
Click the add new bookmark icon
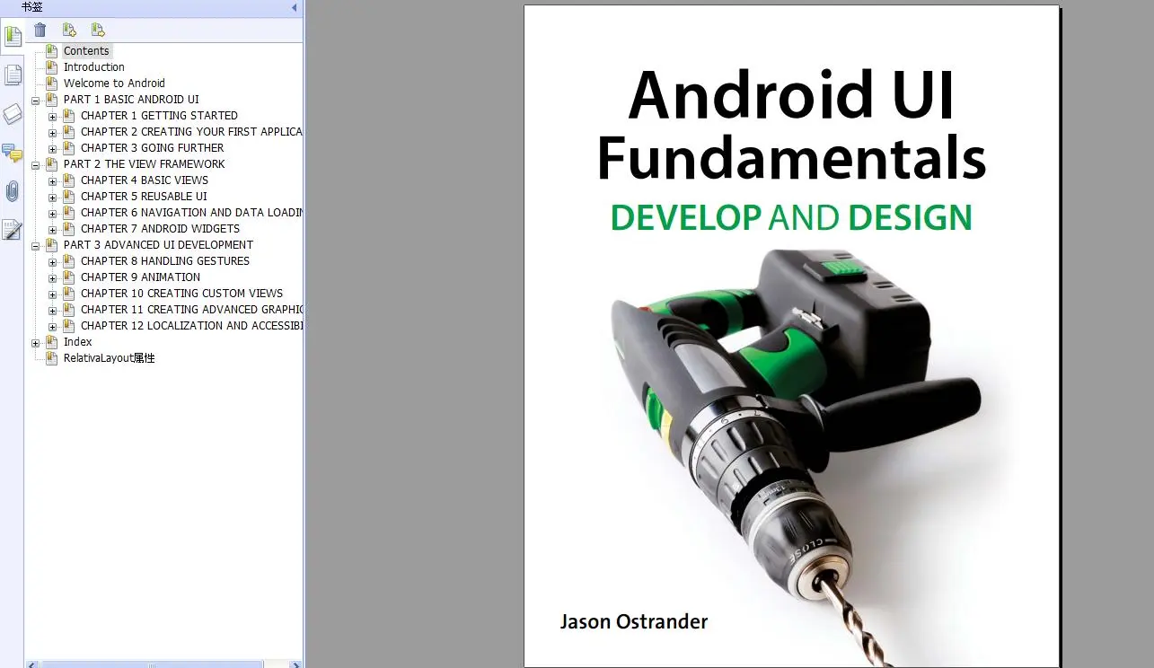[69, 31]
